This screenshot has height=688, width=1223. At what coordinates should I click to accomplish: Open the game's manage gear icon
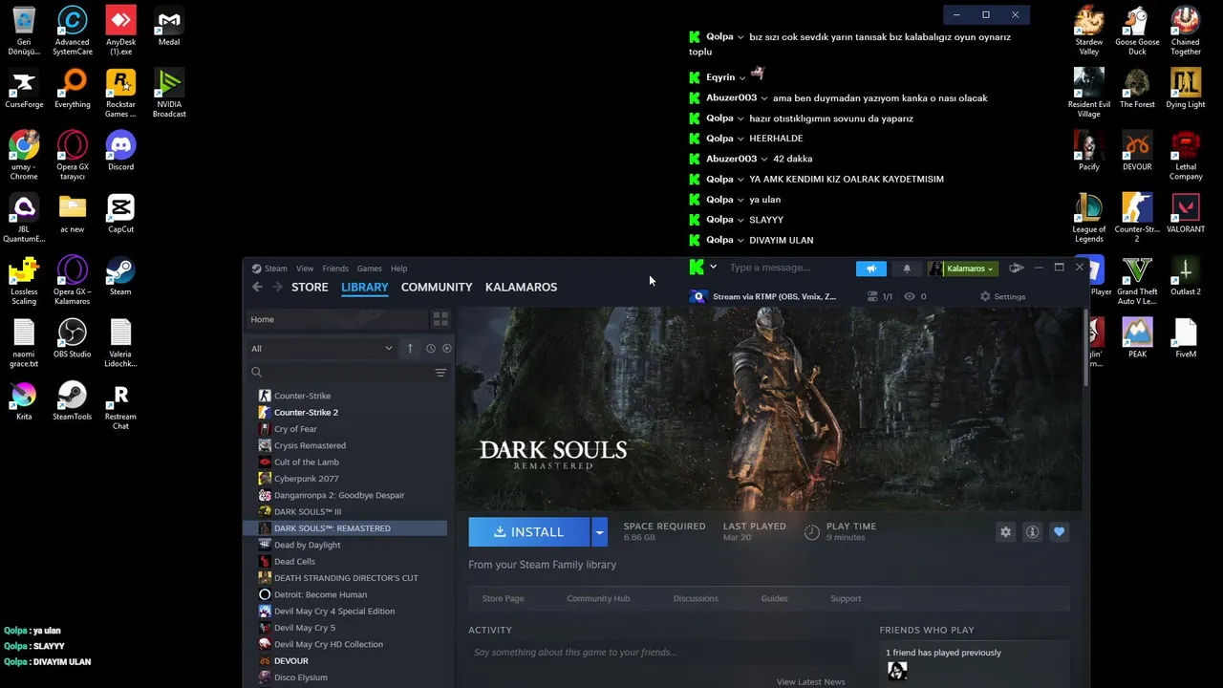(x=1005, y=532)
